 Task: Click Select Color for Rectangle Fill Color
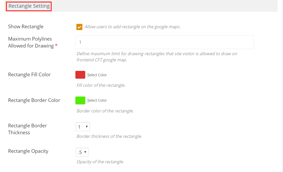(97, 75)
